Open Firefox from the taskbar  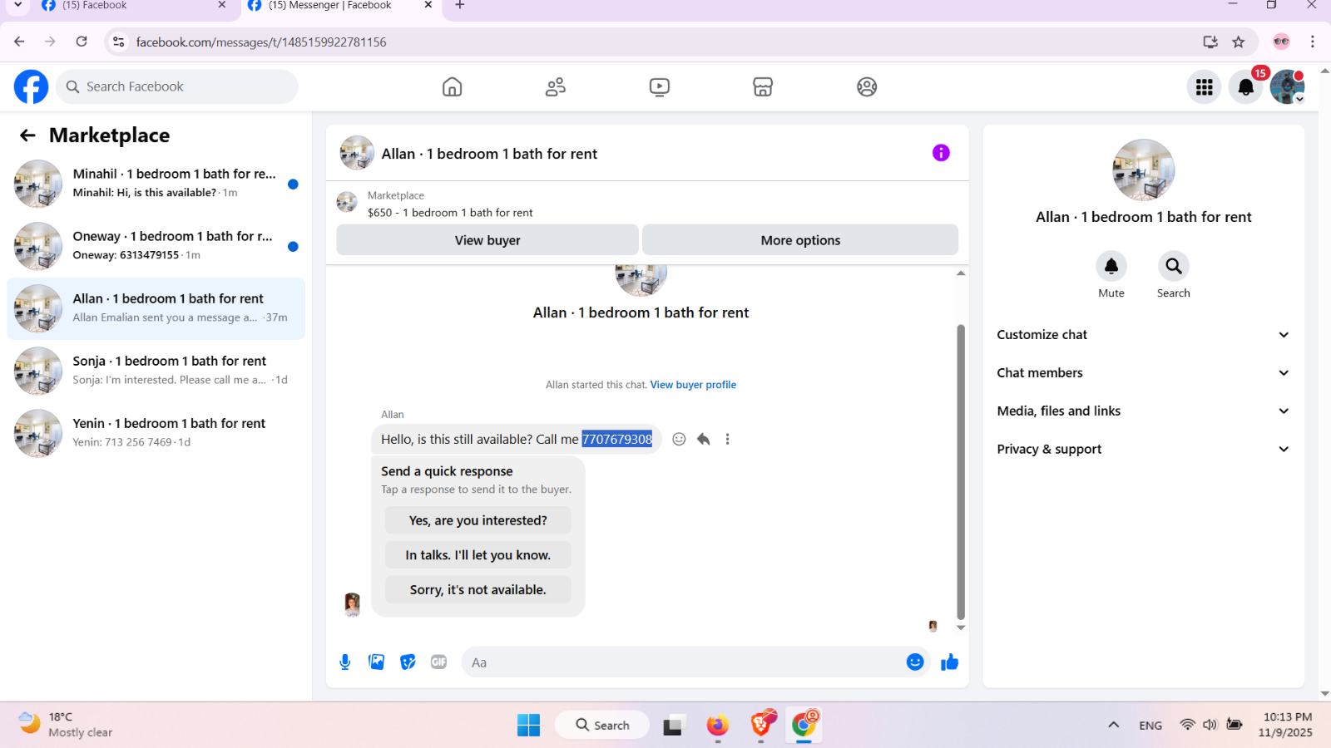717,726
